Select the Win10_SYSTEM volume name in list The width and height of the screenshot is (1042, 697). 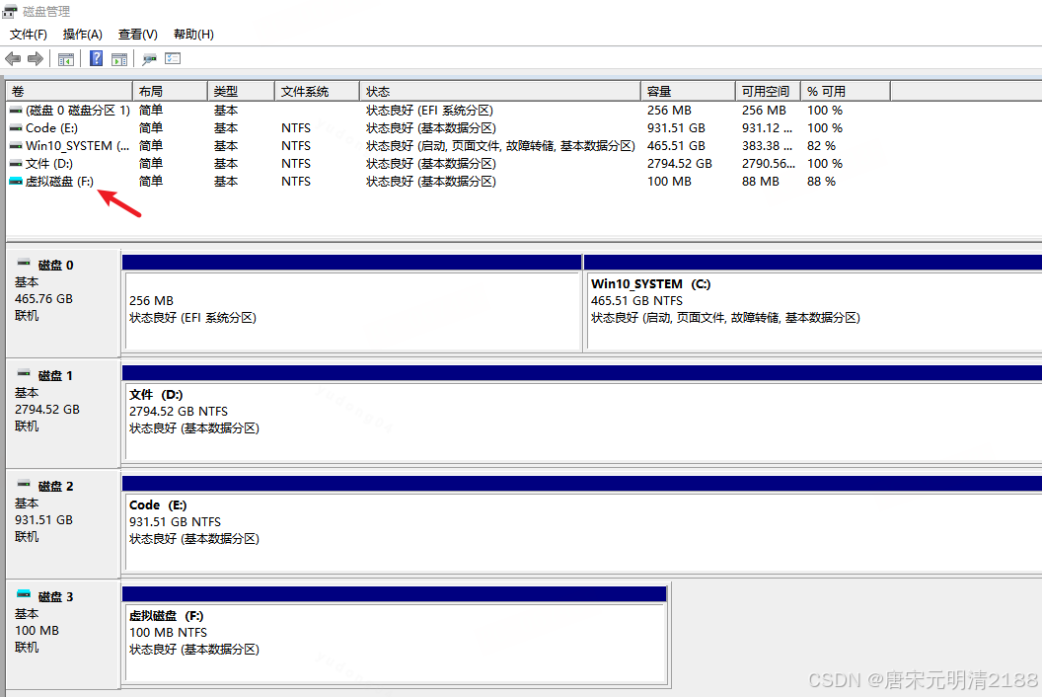77,146
